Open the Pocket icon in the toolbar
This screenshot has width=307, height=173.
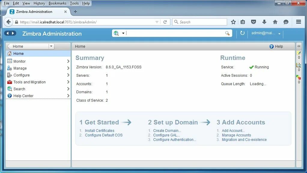click(254, 22)
